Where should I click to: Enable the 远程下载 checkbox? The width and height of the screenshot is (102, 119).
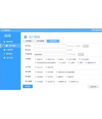(46, 67)
